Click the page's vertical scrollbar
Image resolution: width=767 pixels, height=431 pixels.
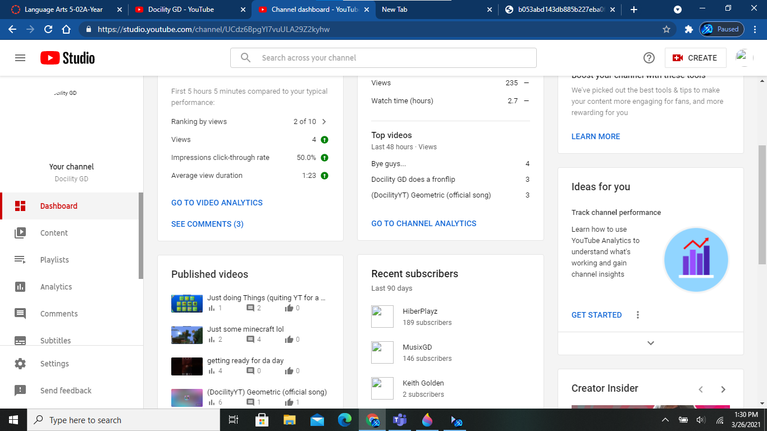click(x=762, y=205)
